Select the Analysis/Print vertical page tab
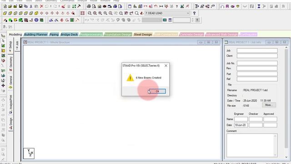This screenshot has height=164, width=291. pos(10,104)
